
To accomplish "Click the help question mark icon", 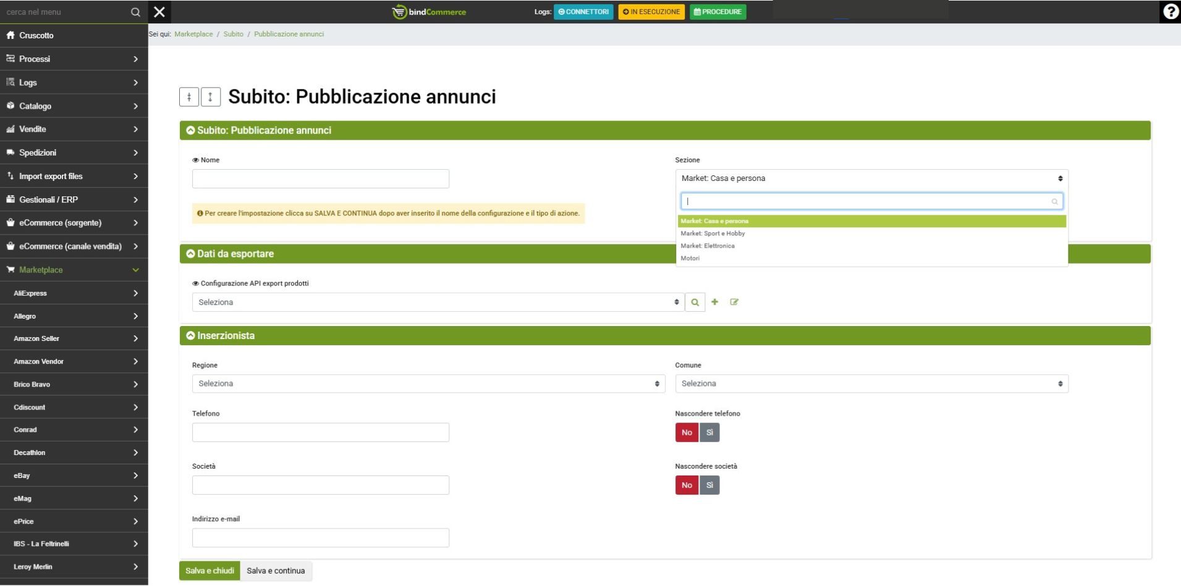I will [1170, 12].
